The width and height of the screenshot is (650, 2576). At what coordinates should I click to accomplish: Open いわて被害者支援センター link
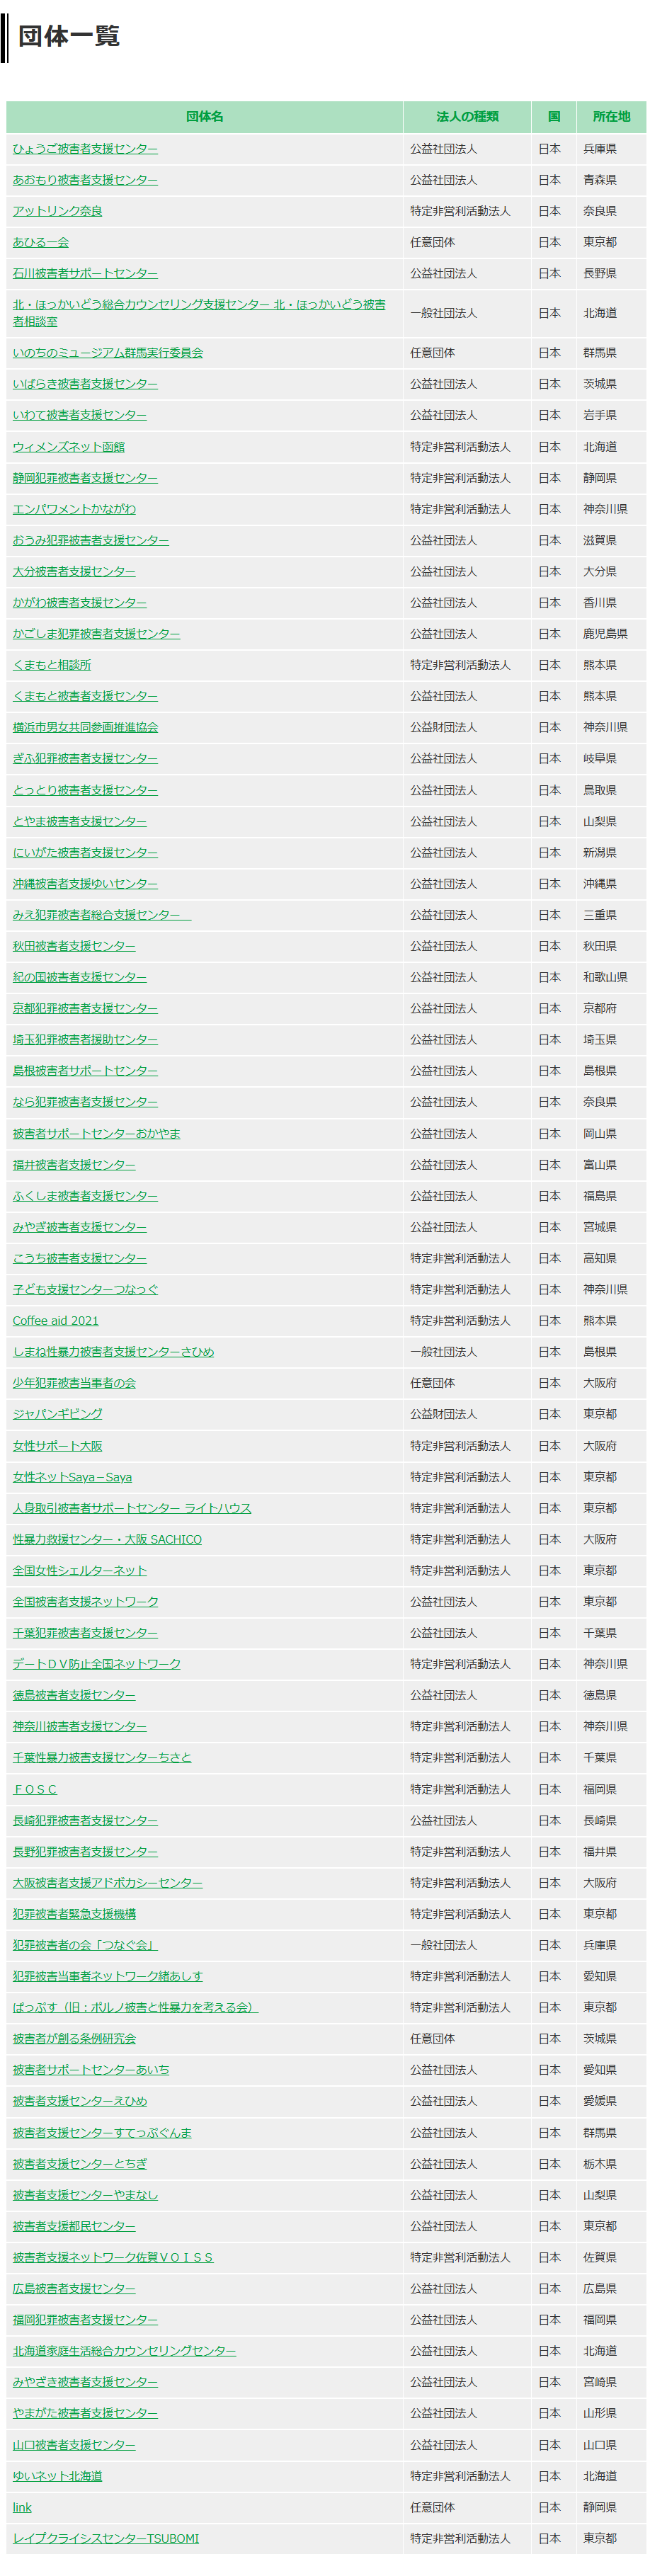80,414
